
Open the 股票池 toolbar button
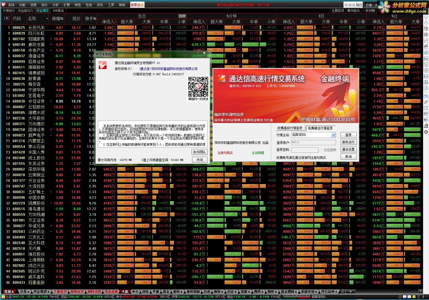click(x=137, y=5)
